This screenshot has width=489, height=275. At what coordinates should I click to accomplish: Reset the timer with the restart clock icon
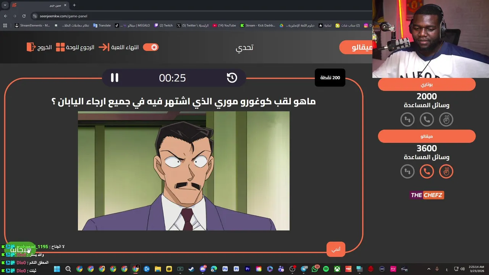click(232, 78)
